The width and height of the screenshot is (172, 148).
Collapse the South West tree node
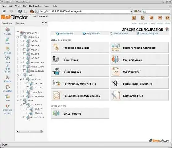(x=21, y=105)
